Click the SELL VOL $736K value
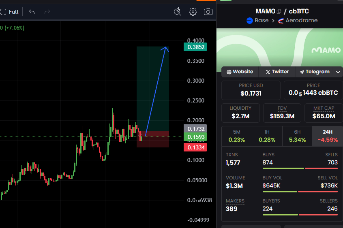The width and height of the screenshot is (343, 228). (329, 185)
